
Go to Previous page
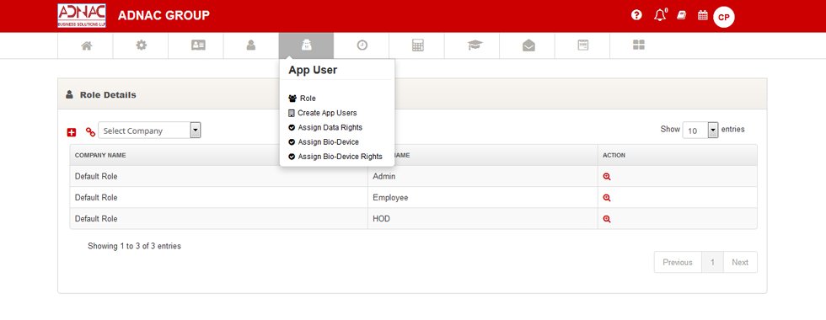coord(678,262)
